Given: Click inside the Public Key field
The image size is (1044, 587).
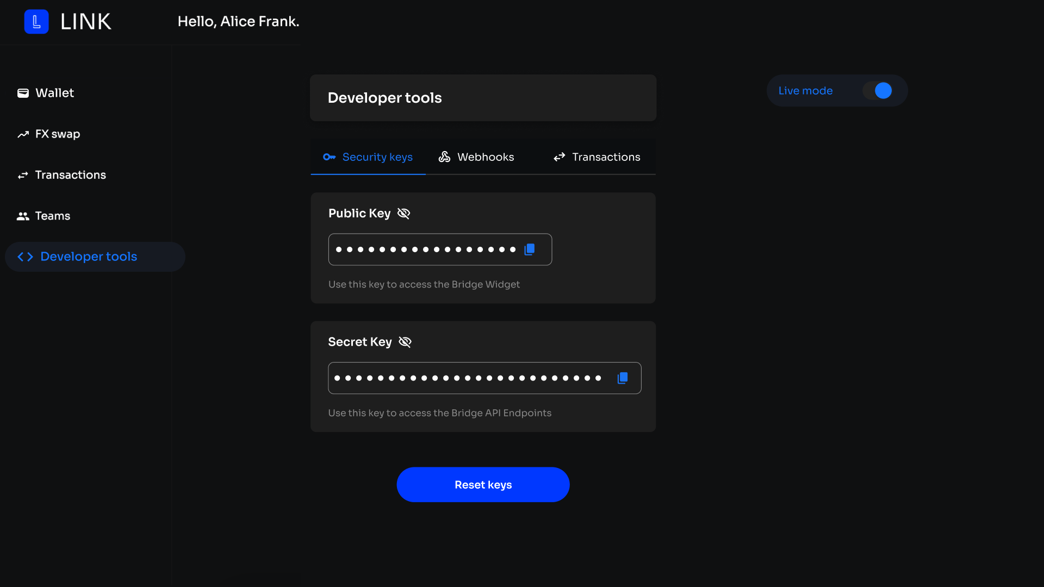Looking at the screenshot, I should [x=425, y=249].
